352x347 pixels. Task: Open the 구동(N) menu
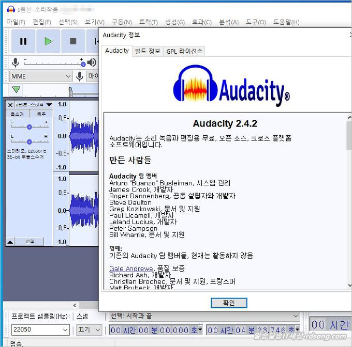pos(122,22)
